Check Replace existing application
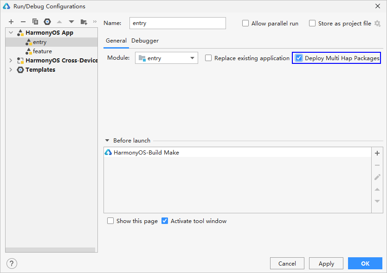The height and width of the screenshot is (273, 387). coord(209,58)
